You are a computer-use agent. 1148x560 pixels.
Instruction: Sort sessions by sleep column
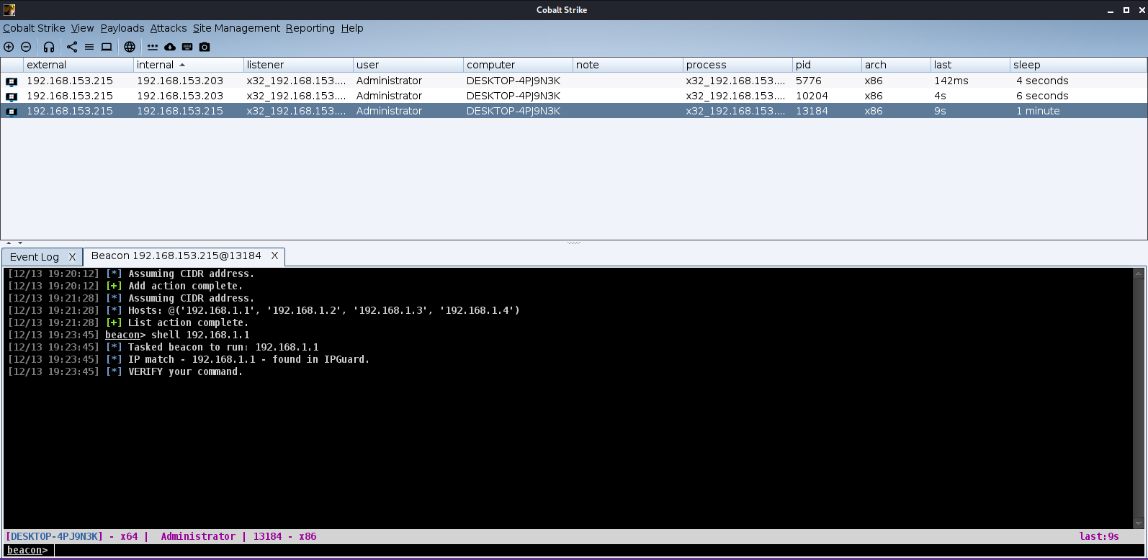tap(1078, 65)
